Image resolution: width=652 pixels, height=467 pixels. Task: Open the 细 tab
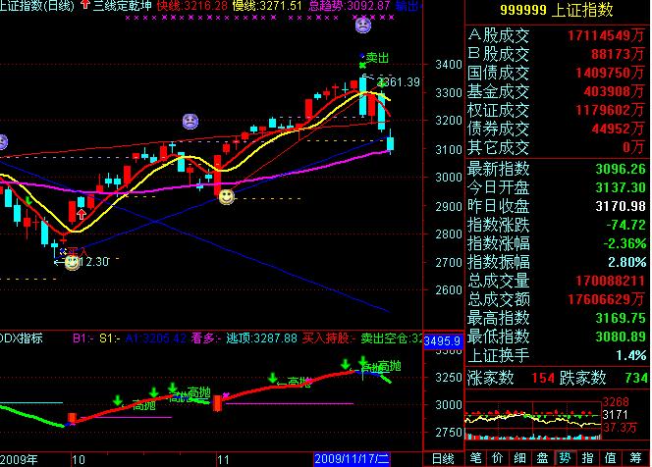tap(520, 458)
